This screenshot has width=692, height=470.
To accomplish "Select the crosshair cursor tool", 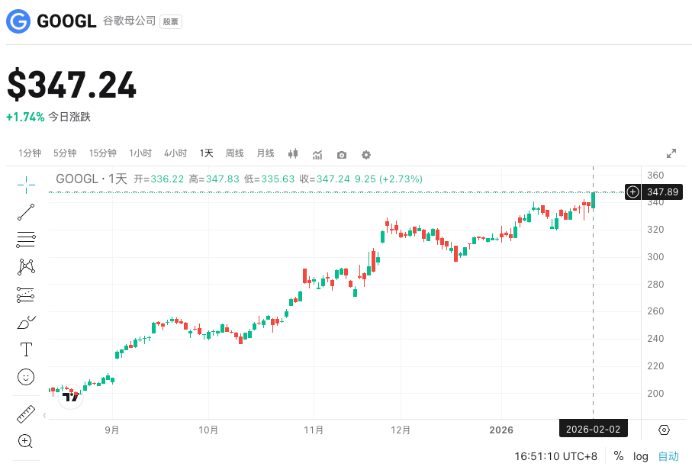I will 26,183.
